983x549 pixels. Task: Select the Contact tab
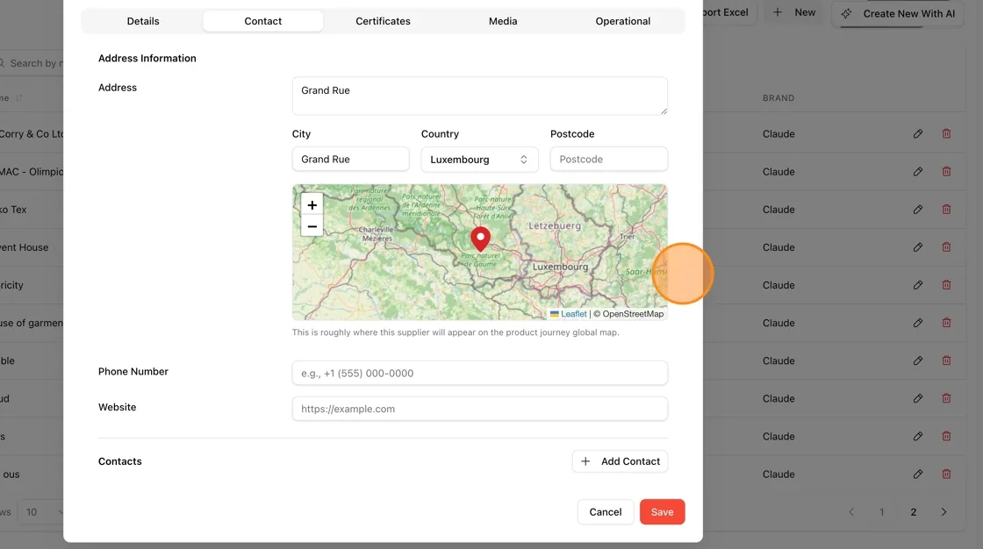[x=262, y=21]
